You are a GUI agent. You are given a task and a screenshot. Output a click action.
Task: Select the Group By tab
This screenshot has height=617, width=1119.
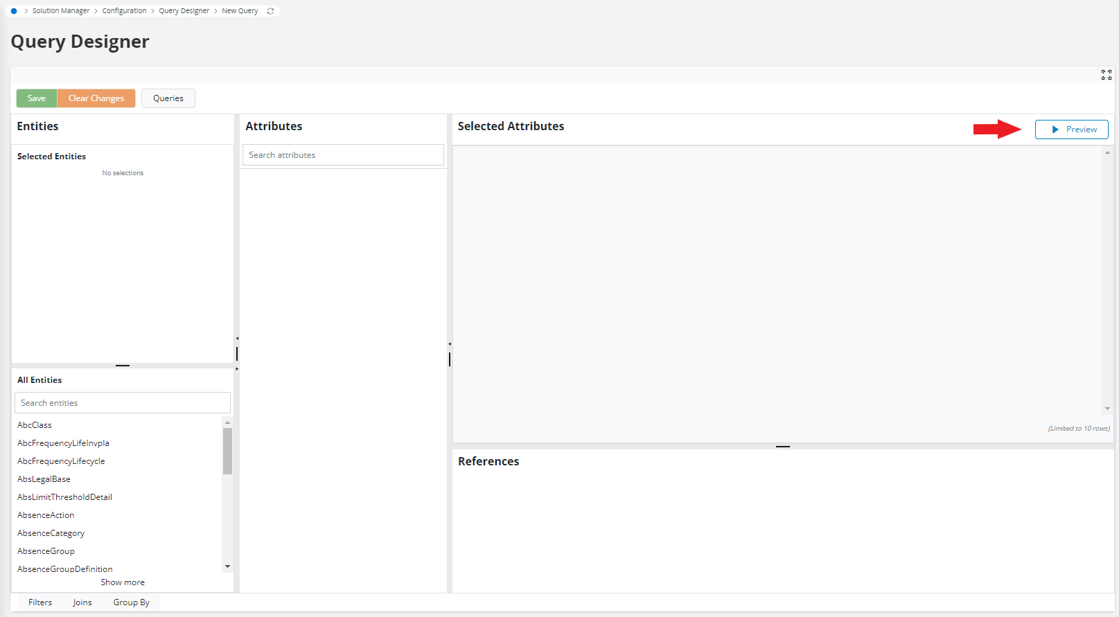132,602
